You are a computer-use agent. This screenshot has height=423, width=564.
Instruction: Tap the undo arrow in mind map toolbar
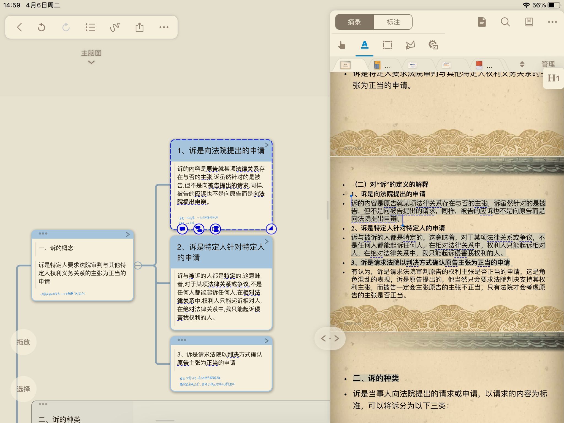(x=42, y=27)
